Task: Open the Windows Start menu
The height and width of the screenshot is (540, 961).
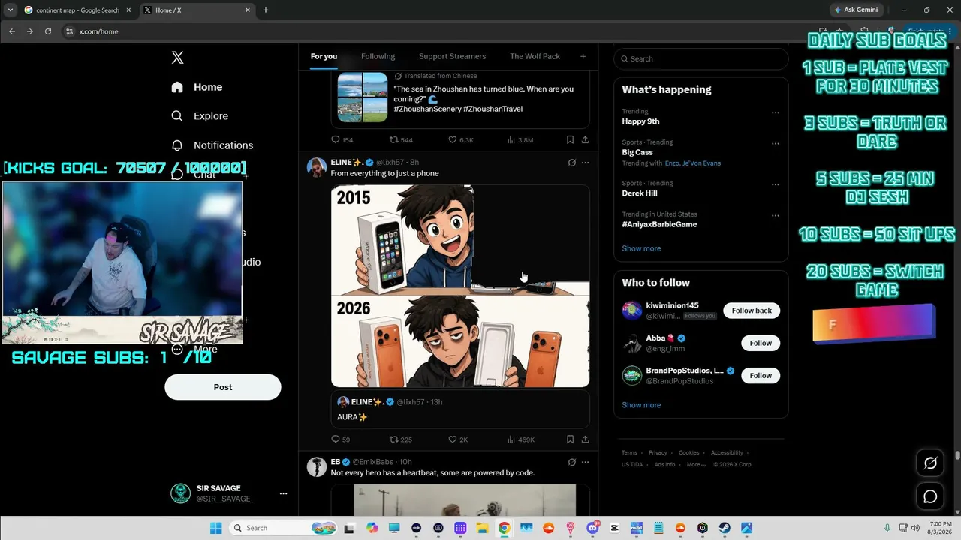Action: point(215,528)
